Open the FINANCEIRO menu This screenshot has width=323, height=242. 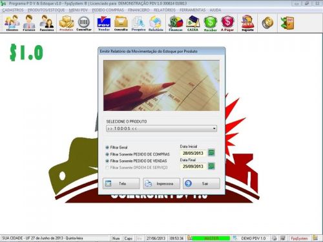coord(139,10)
